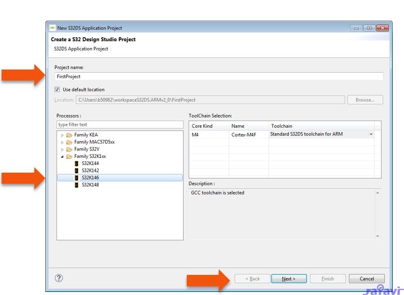This screenshot has width=404, height=295.
Task: Select the S32K146 processor entry
Action: coord(90,177)
